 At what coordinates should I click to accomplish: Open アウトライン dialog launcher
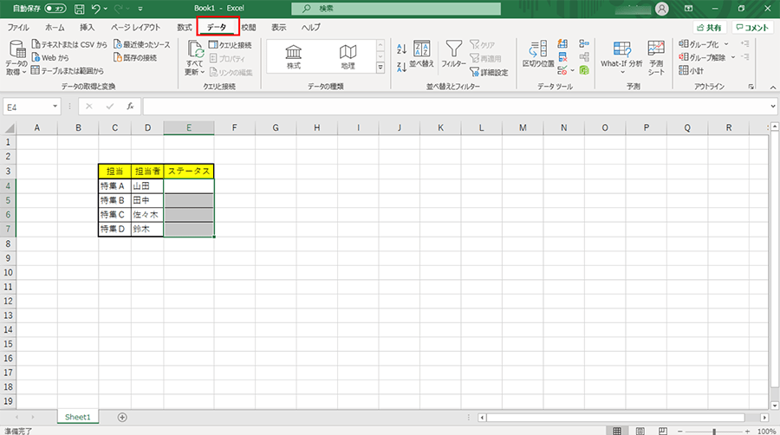pyautogui.click(x=751, y=87)
